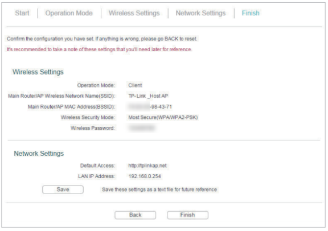The width and height of the screenshot is (328, 231).
Task: Select the Network Settings wizard step
Action: [200, 13]
